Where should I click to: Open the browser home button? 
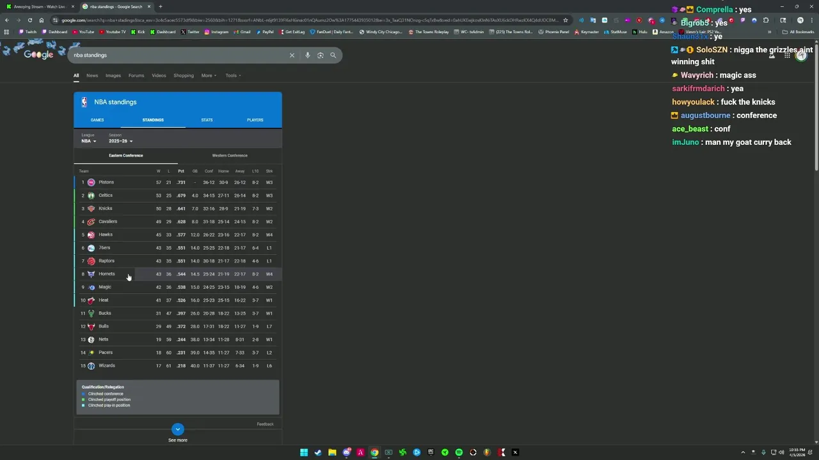pyautogui.click(x=42, y=20)
